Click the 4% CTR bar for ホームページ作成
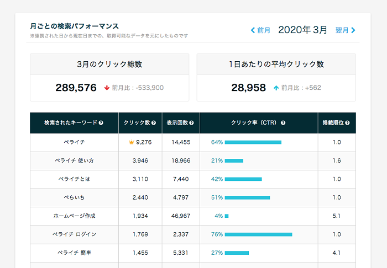The width and height of the screenshot is (387, 268). (227, 216)
